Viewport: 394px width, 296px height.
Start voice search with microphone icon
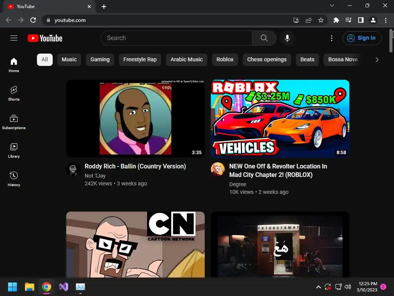click(x=287, y=38)
